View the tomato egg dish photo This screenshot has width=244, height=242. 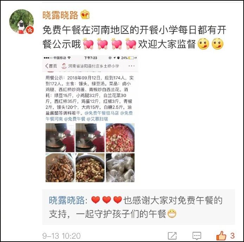pos(120,138)
